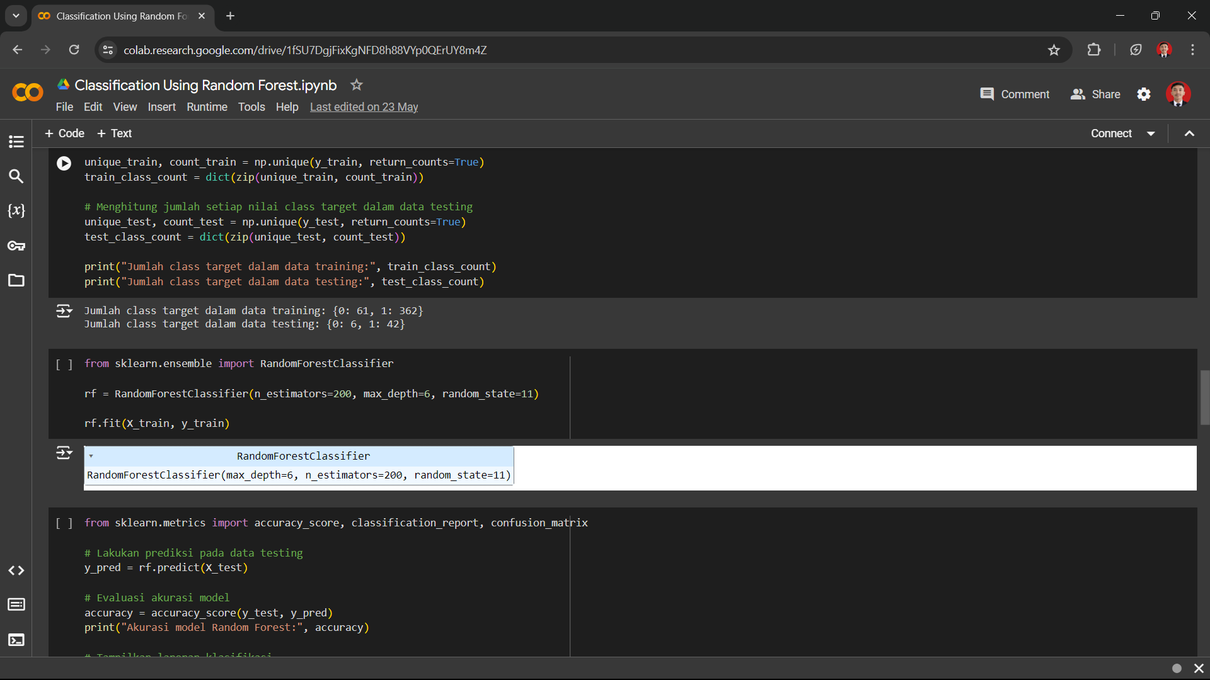Viewport: 1210px width, 680px height.
Task: Open the Secrets key panel
Action: (x=16, y=246)
